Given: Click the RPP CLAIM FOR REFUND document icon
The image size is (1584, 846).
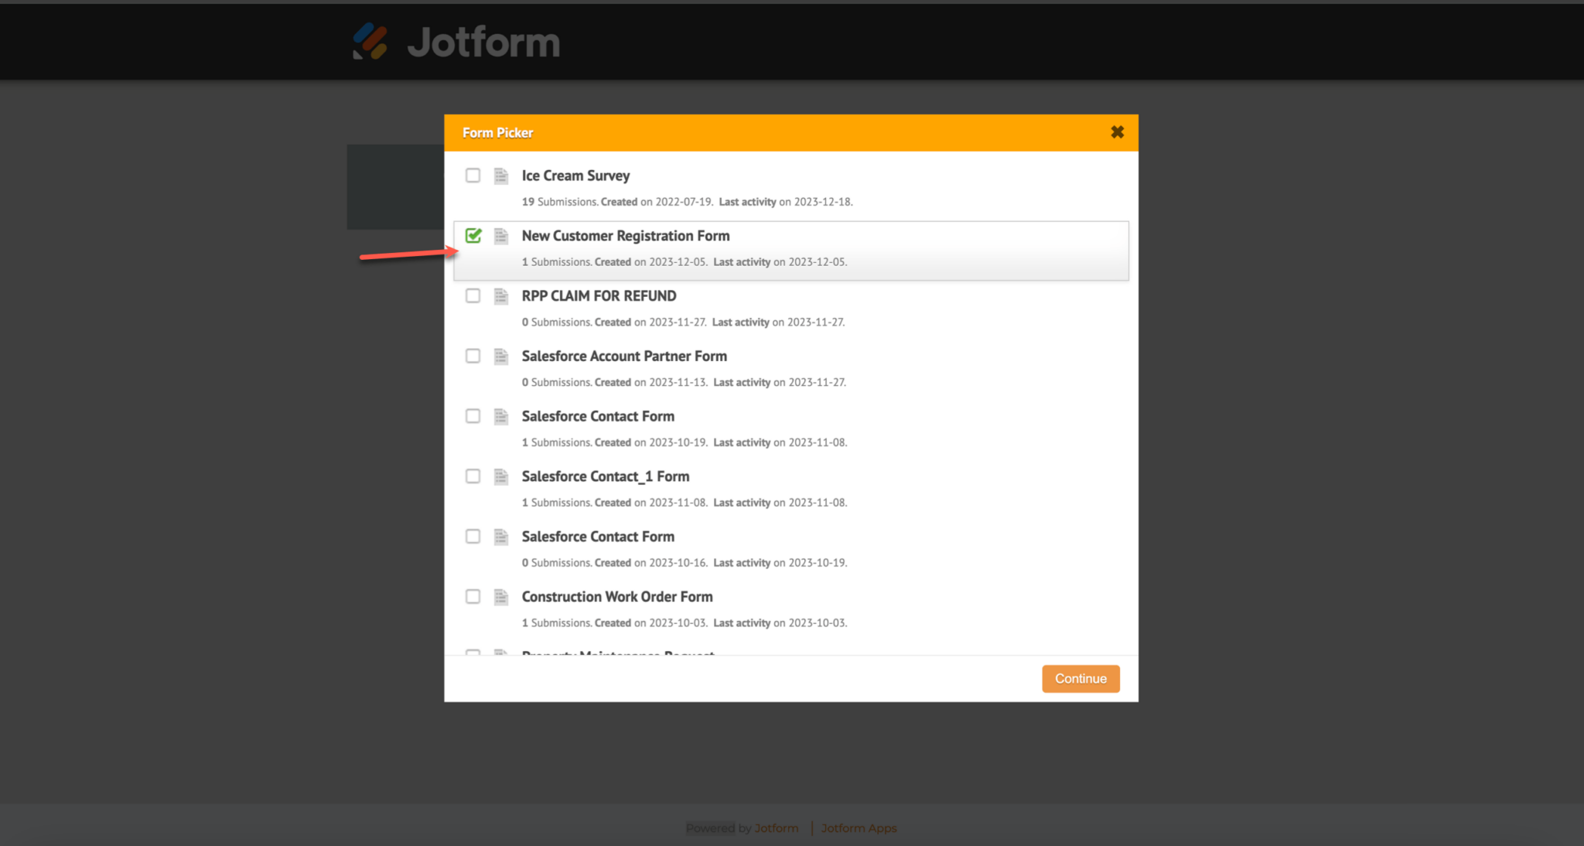Looking at the screenshot, I should (501, 295).
